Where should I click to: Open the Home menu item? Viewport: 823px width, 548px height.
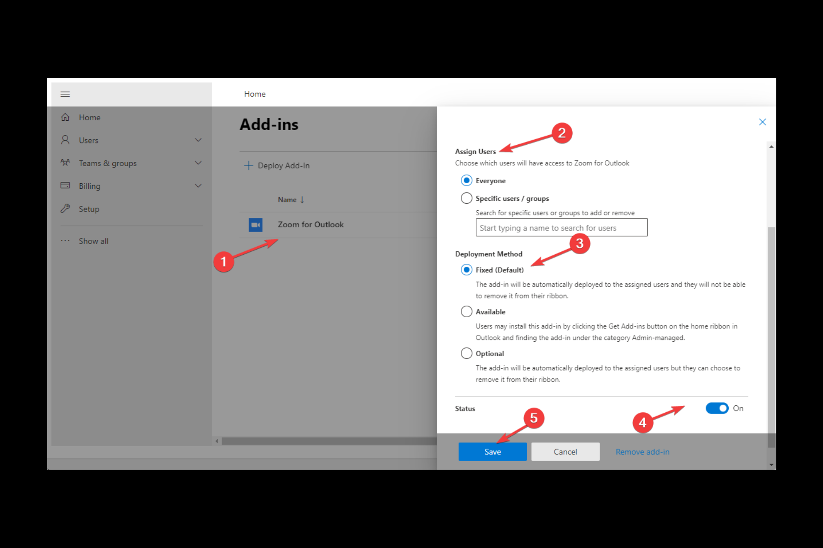pos(90,117)
